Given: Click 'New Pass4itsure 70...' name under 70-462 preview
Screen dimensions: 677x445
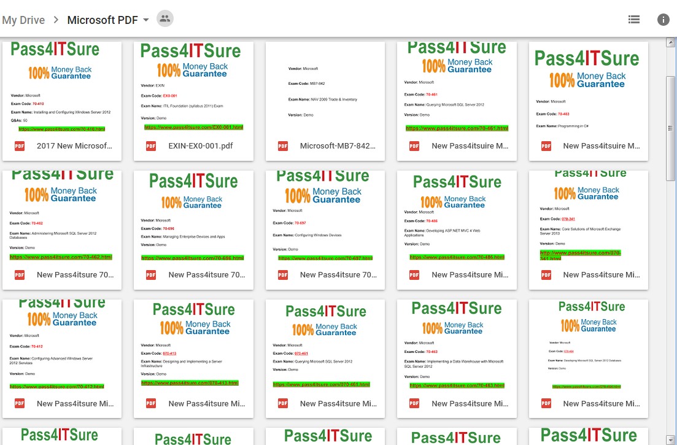Looking at the screenshot, I should tap(75, 274).
